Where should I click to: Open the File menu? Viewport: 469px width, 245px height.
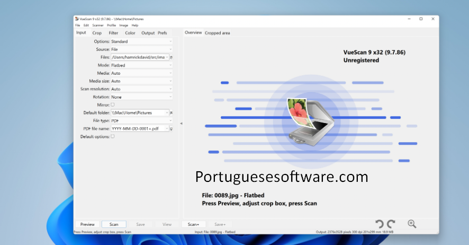[x=77, y=25]
